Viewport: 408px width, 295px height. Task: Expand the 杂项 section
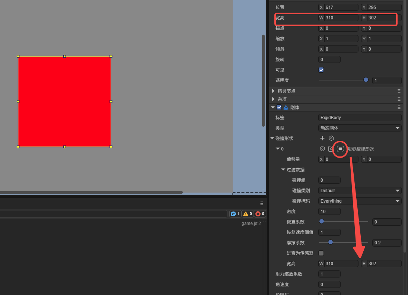click(x=273, y=99)
